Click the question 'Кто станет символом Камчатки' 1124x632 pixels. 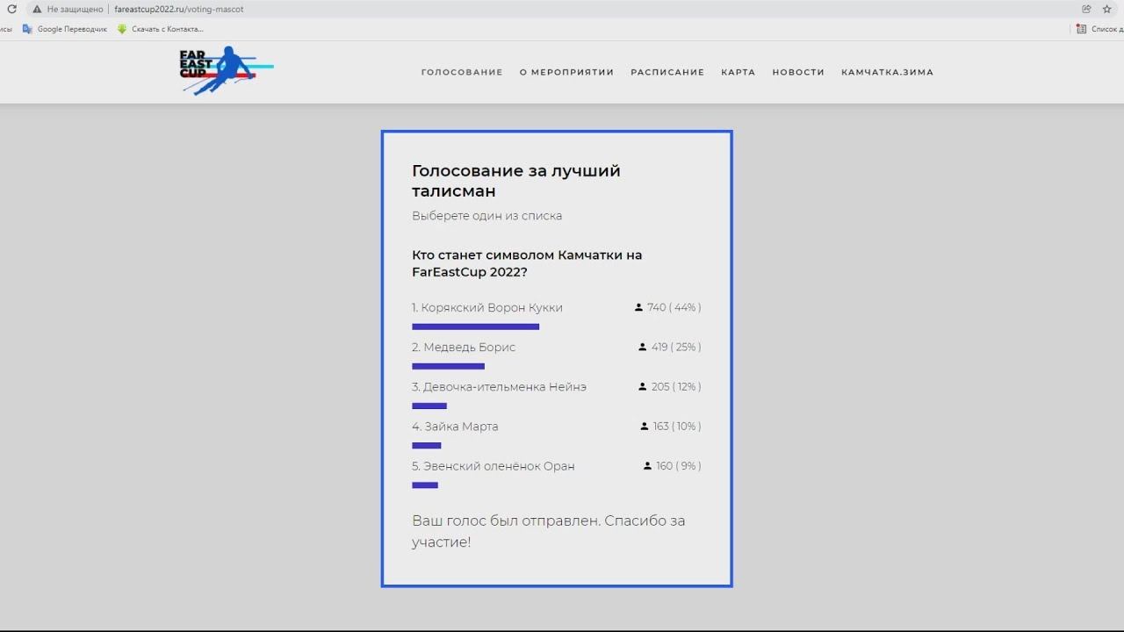click(527, 263)
